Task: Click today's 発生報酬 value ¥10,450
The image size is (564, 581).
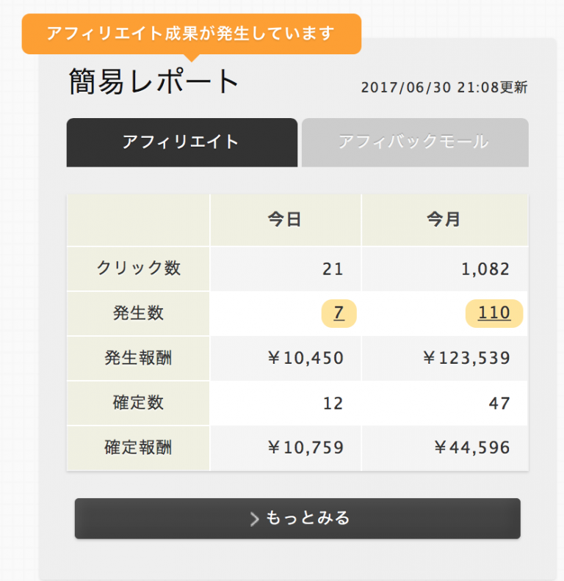Action: (305, 358)
